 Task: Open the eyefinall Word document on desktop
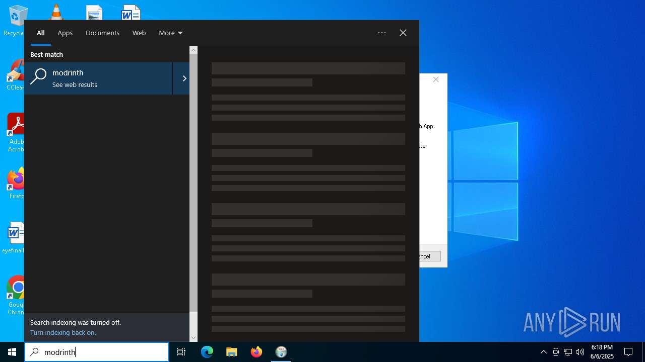(14, 237)
